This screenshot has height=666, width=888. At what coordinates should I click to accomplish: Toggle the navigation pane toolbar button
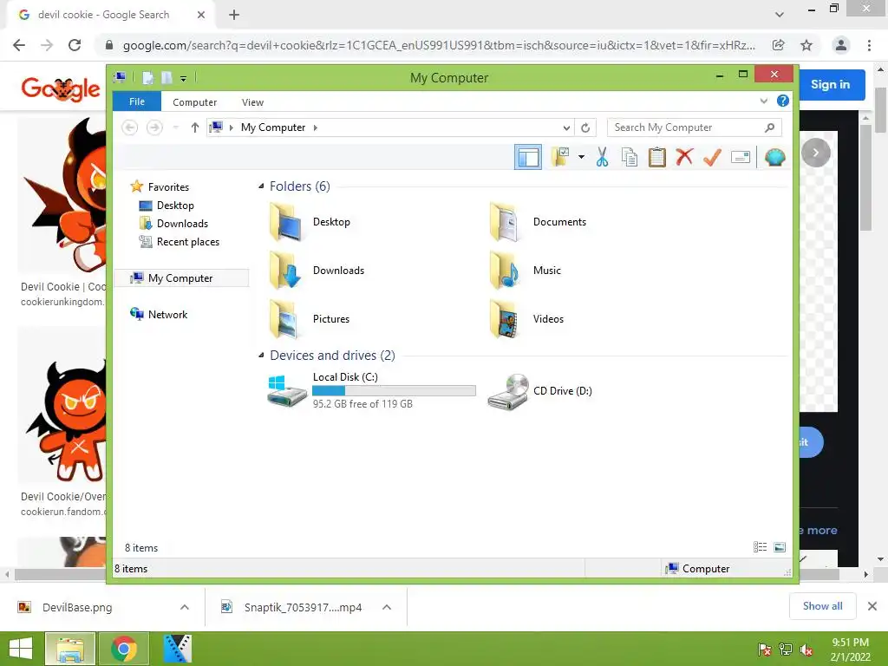(528, 157)
